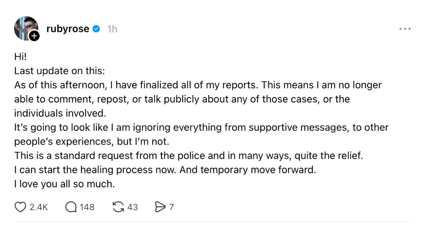Click the "Last update on this:" line
This screenshot has width=424, height=230.
tap(59, 71)
